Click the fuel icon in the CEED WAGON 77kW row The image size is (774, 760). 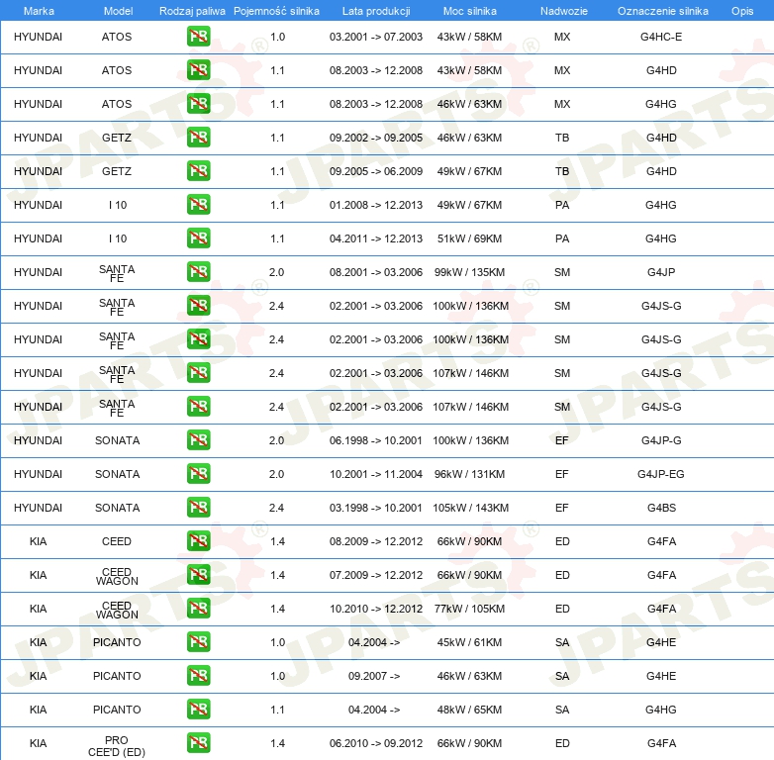pyautogui.click(x=198, y=609)
